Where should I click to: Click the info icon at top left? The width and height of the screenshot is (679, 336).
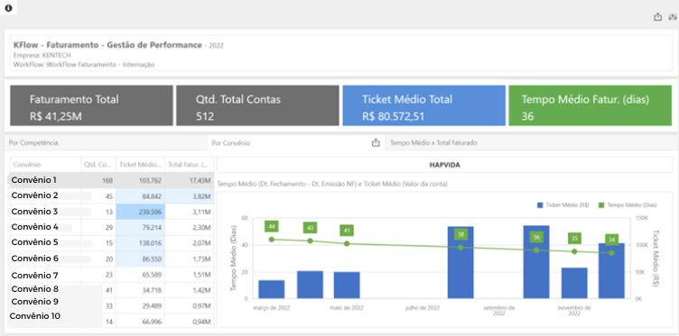pyautogui.click(x=8, y=8)
